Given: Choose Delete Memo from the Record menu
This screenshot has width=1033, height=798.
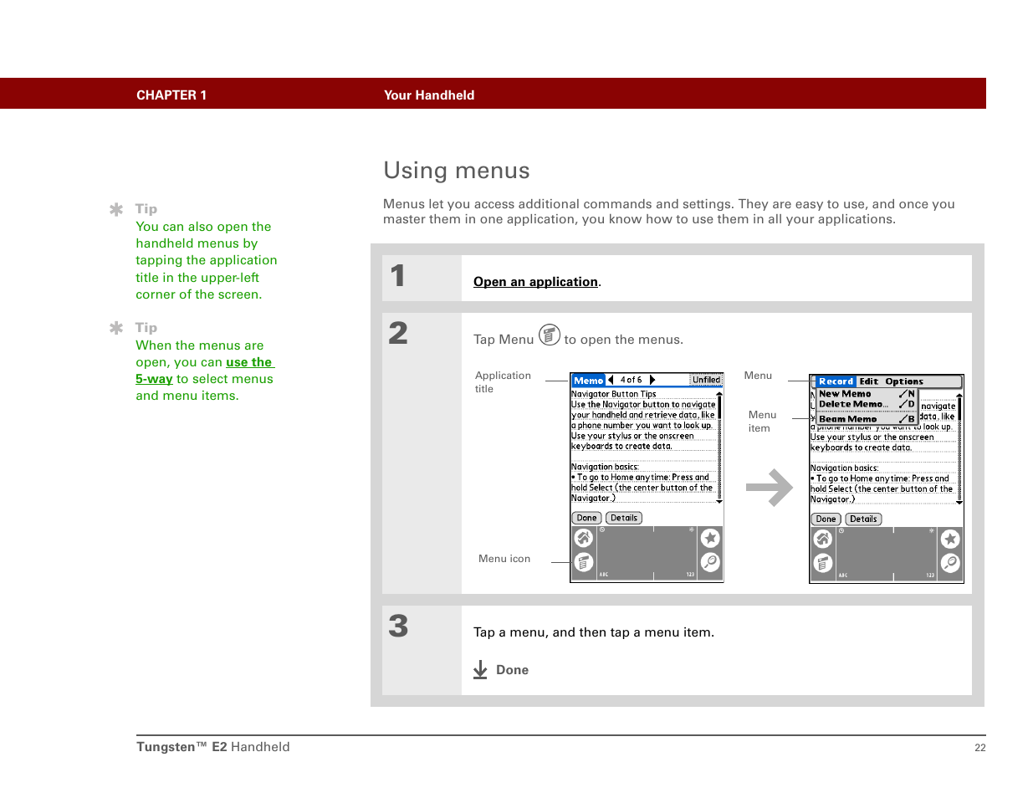Looking at the screenshot, I should pyautogui.click(x=867, y=404).
